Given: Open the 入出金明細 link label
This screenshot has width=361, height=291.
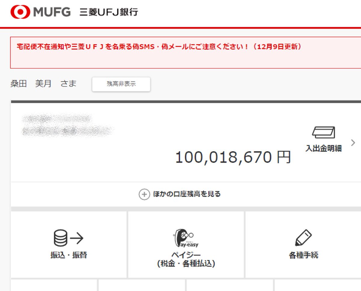Looking at the screenshot, I should [323, 149].
